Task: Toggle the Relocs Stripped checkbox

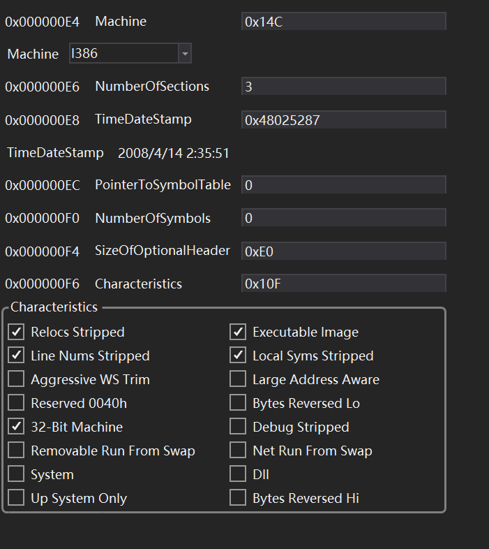Action: point(16,332)
